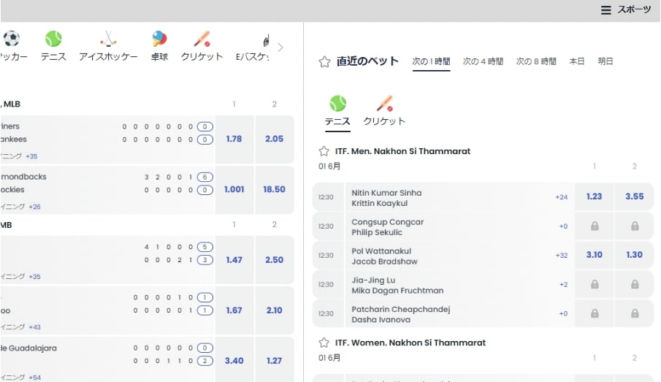
Task: Pick the 1.001 odds button
Action: coord(234,190)
